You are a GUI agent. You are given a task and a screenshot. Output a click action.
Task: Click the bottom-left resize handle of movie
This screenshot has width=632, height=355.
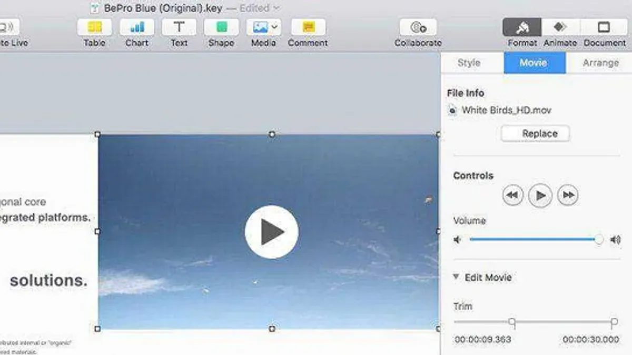97,329
